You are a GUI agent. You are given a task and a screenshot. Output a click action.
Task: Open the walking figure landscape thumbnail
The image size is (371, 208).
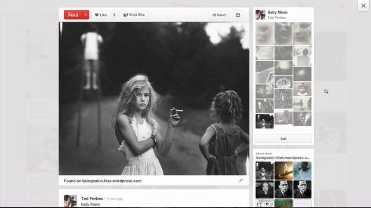click(303, 103)
